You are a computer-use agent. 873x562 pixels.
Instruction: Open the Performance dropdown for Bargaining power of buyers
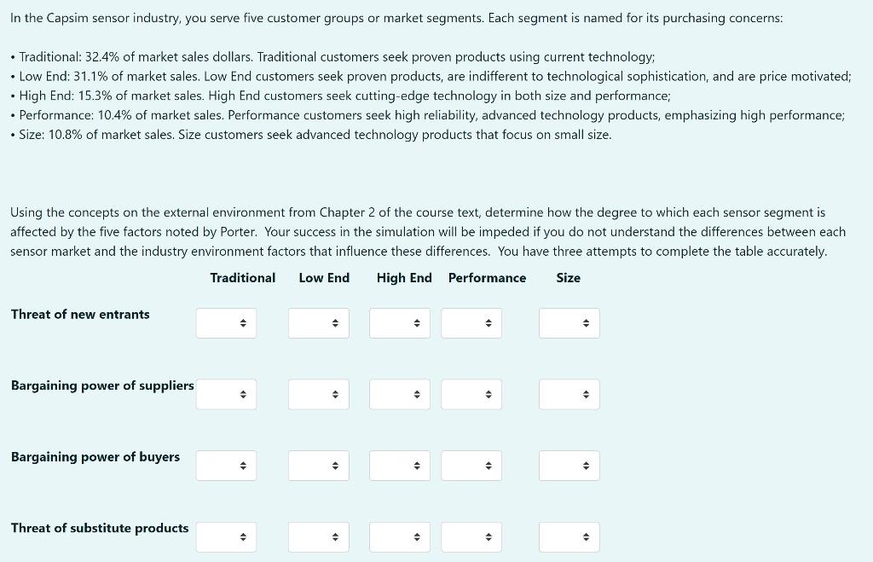pos(471,465)
